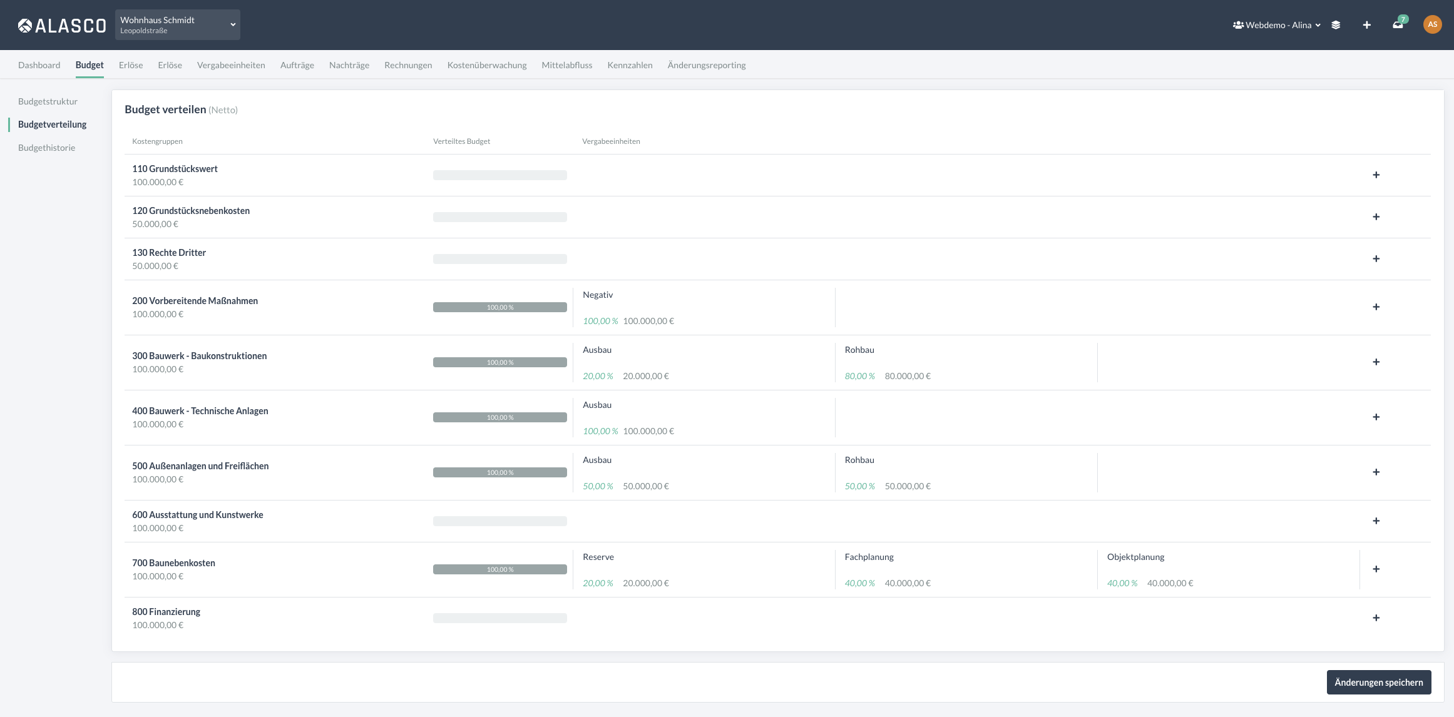Switch to the Aufträge tab
1454x717 pixels.
tap(297, 65)
